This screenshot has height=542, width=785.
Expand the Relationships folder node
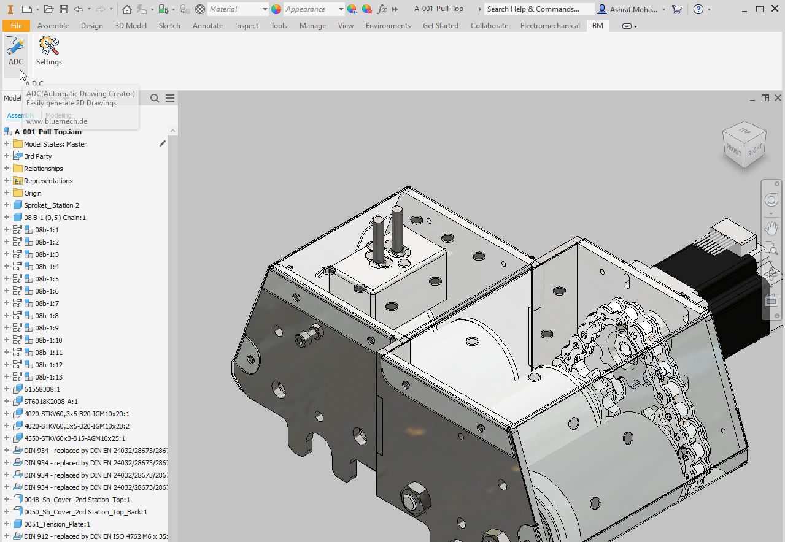[7, 169]
